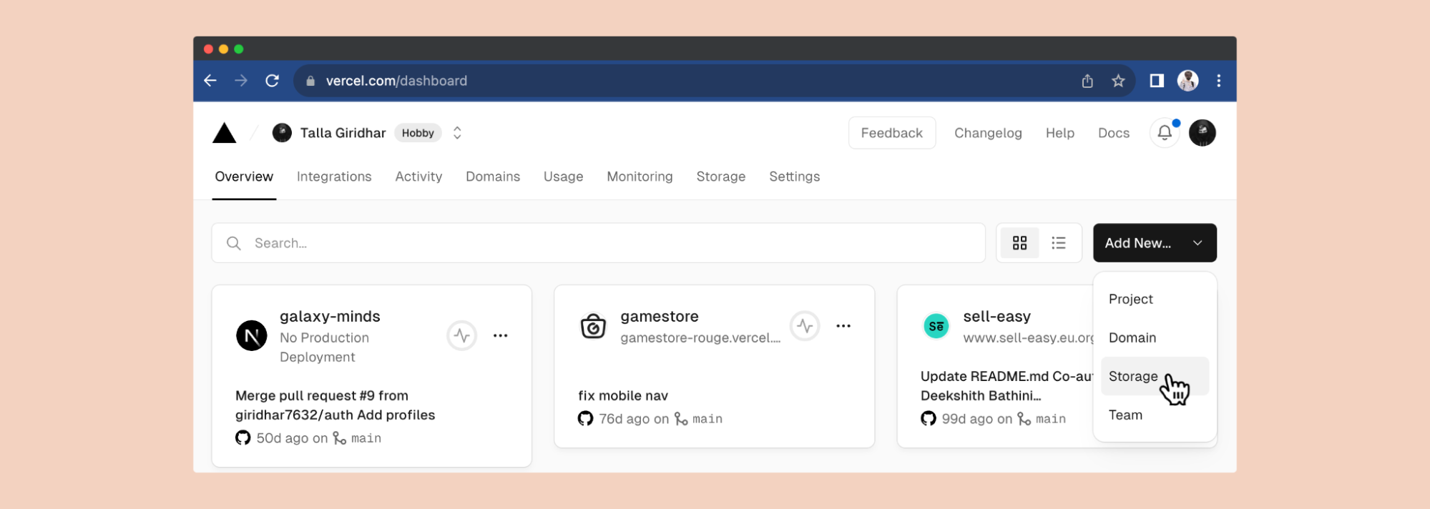Screen dimensions: 1430x509
Task: Click 'Merge pull request #9' commit message
Action: pos(335,405)
